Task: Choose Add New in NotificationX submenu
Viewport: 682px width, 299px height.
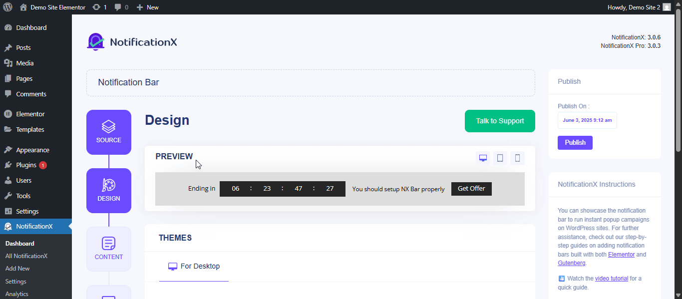Action: (x=17, y=269)
